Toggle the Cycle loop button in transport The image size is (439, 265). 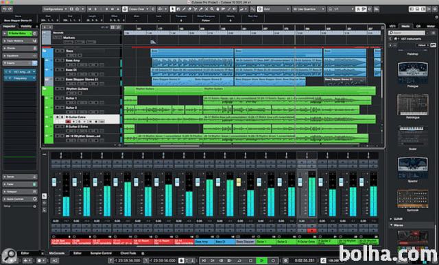239,260
